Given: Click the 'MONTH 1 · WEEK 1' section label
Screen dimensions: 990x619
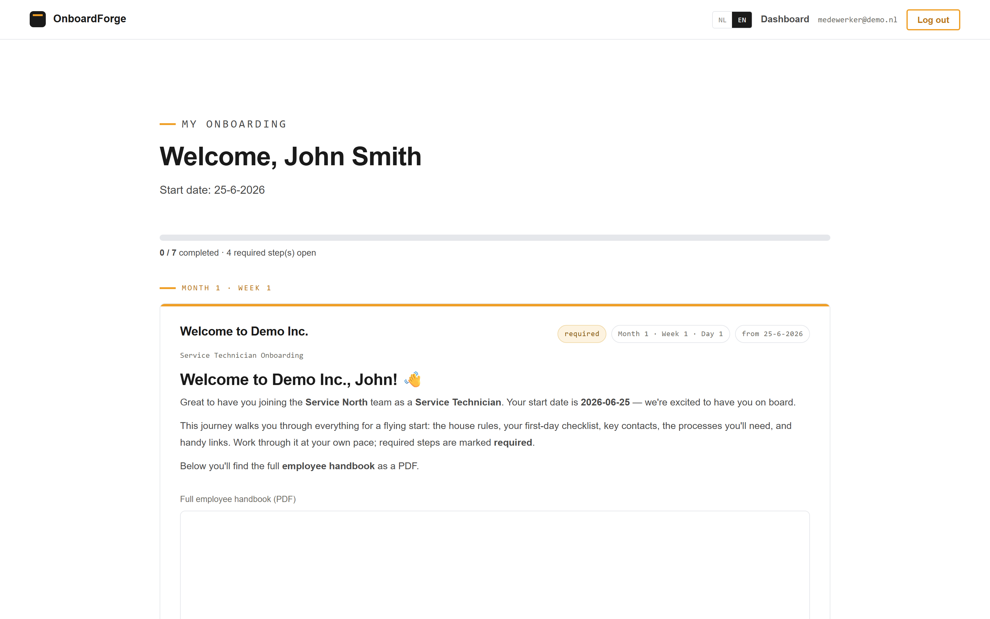Looking at the screenshot, I should click(x=226, y=288).
